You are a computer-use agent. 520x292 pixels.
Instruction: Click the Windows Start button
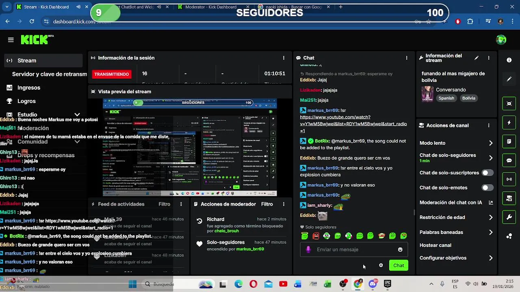coord(132,284)
